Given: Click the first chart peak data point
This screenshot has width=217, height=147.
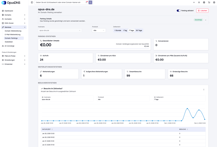Looking at the screenshot, I should point(187,109).
